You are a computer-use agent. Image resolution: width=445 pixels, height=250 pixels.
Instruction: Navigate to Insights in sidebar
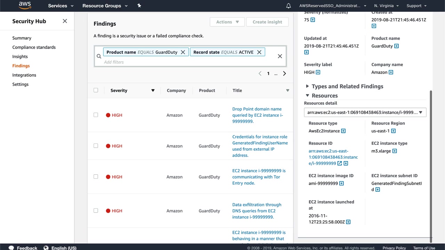(20, 57)
